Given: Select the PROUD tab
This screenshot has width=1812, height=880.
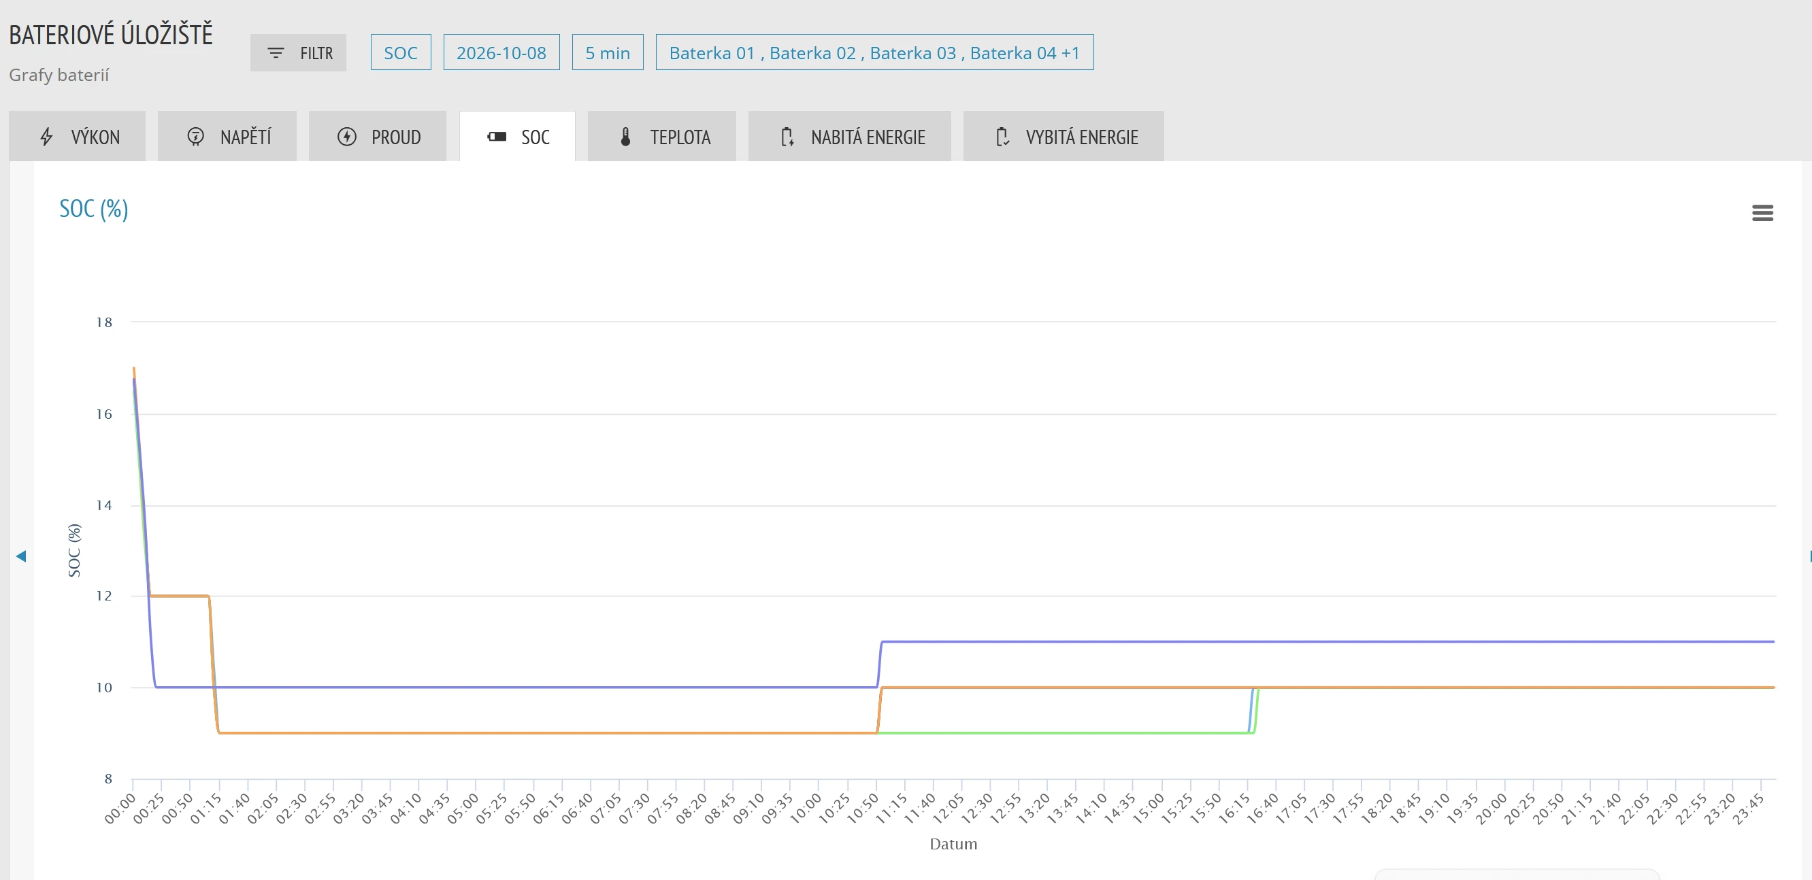Looking at the screenshot, I should pyautogui.click(x=378, y=135).
